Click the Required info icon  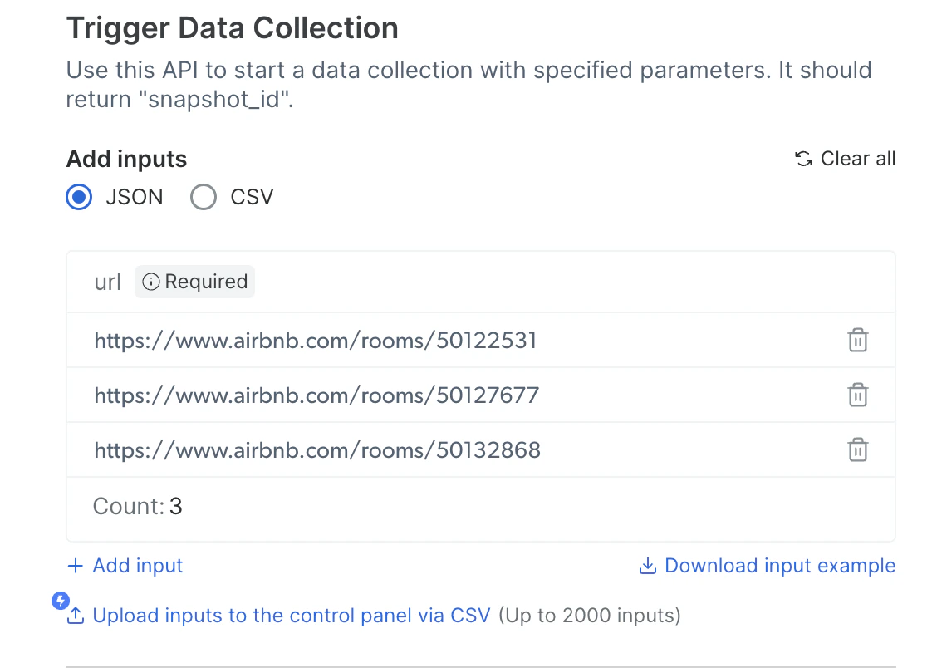point(151,282)
